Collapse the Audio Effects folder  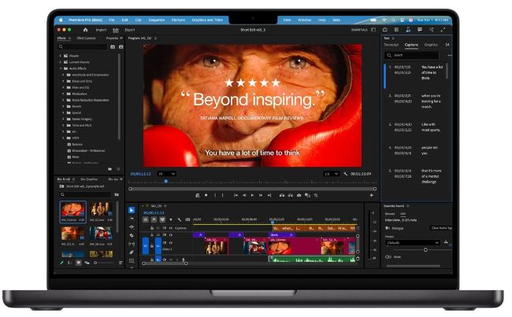[59, 68]
